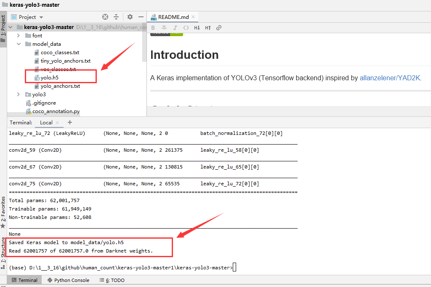Toggle bold formatting in markdown toolbar
This screenshot has height=287, width=431.
tap(153, 28)
